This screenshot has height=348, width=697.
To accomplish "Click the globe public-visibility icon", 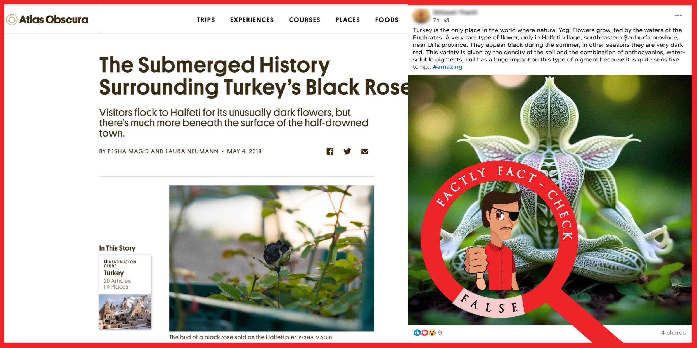I will click(x=447, y=20).
